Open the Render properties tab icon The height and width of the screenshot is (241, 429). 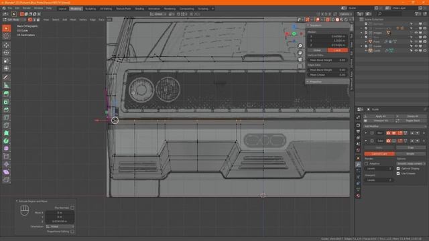358,125
